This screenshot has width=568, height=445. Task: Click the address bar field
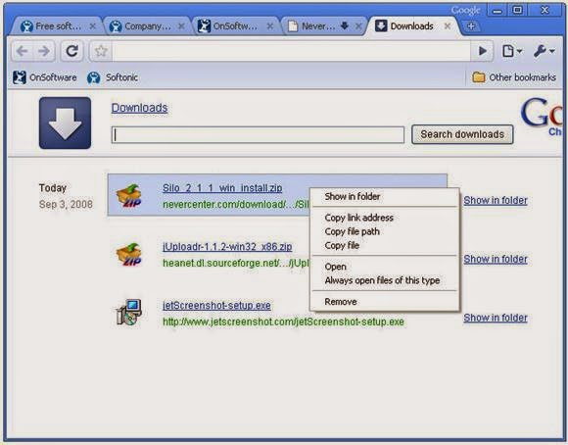tap(291, 51)
